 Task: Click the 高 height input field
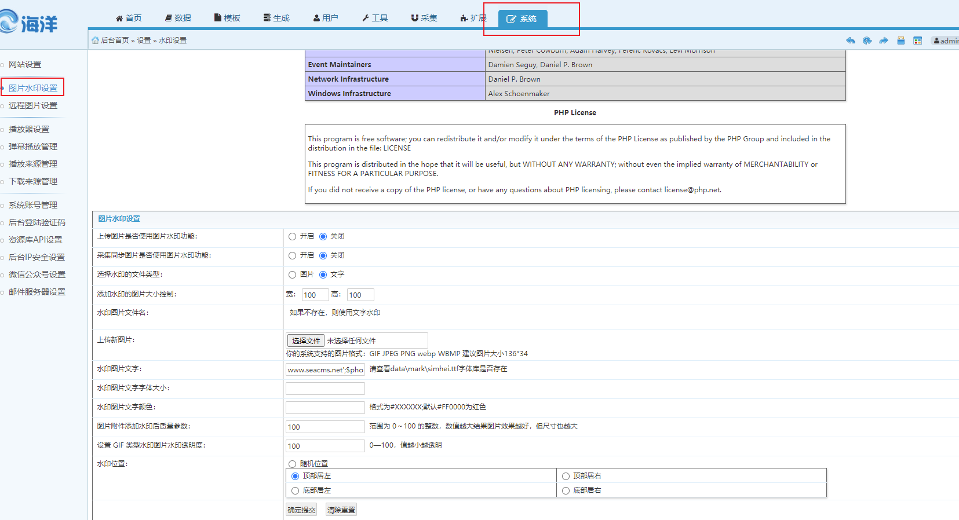(360, 295)
